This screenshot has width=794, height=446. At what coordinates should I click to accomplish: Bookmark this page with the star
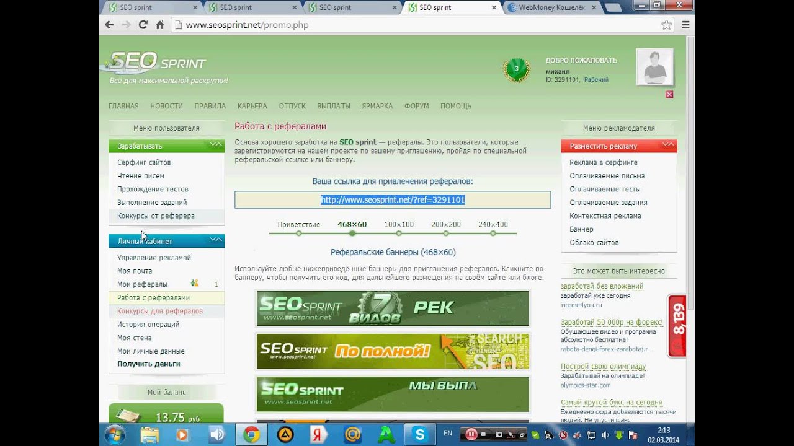pos(667,25)
